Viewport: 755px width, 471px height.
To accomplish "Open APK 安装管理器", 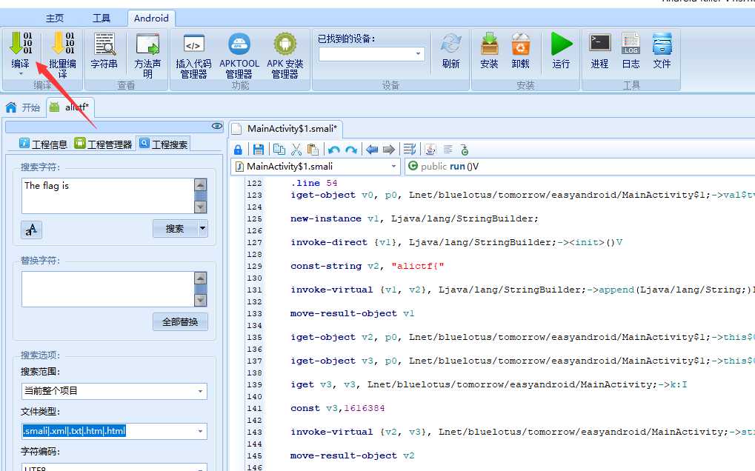I will tap(285, 55).
